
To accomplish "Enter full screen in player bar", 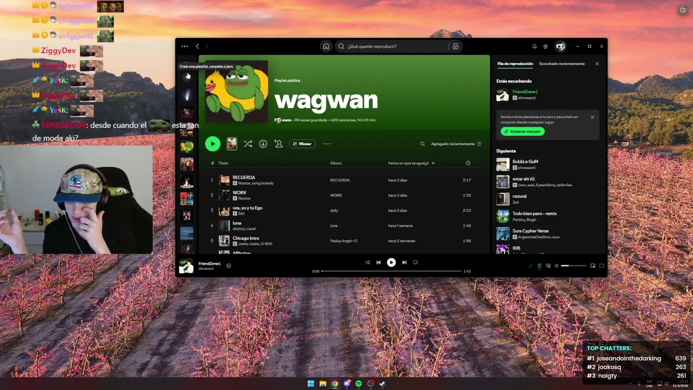I will tap(602, 266).
